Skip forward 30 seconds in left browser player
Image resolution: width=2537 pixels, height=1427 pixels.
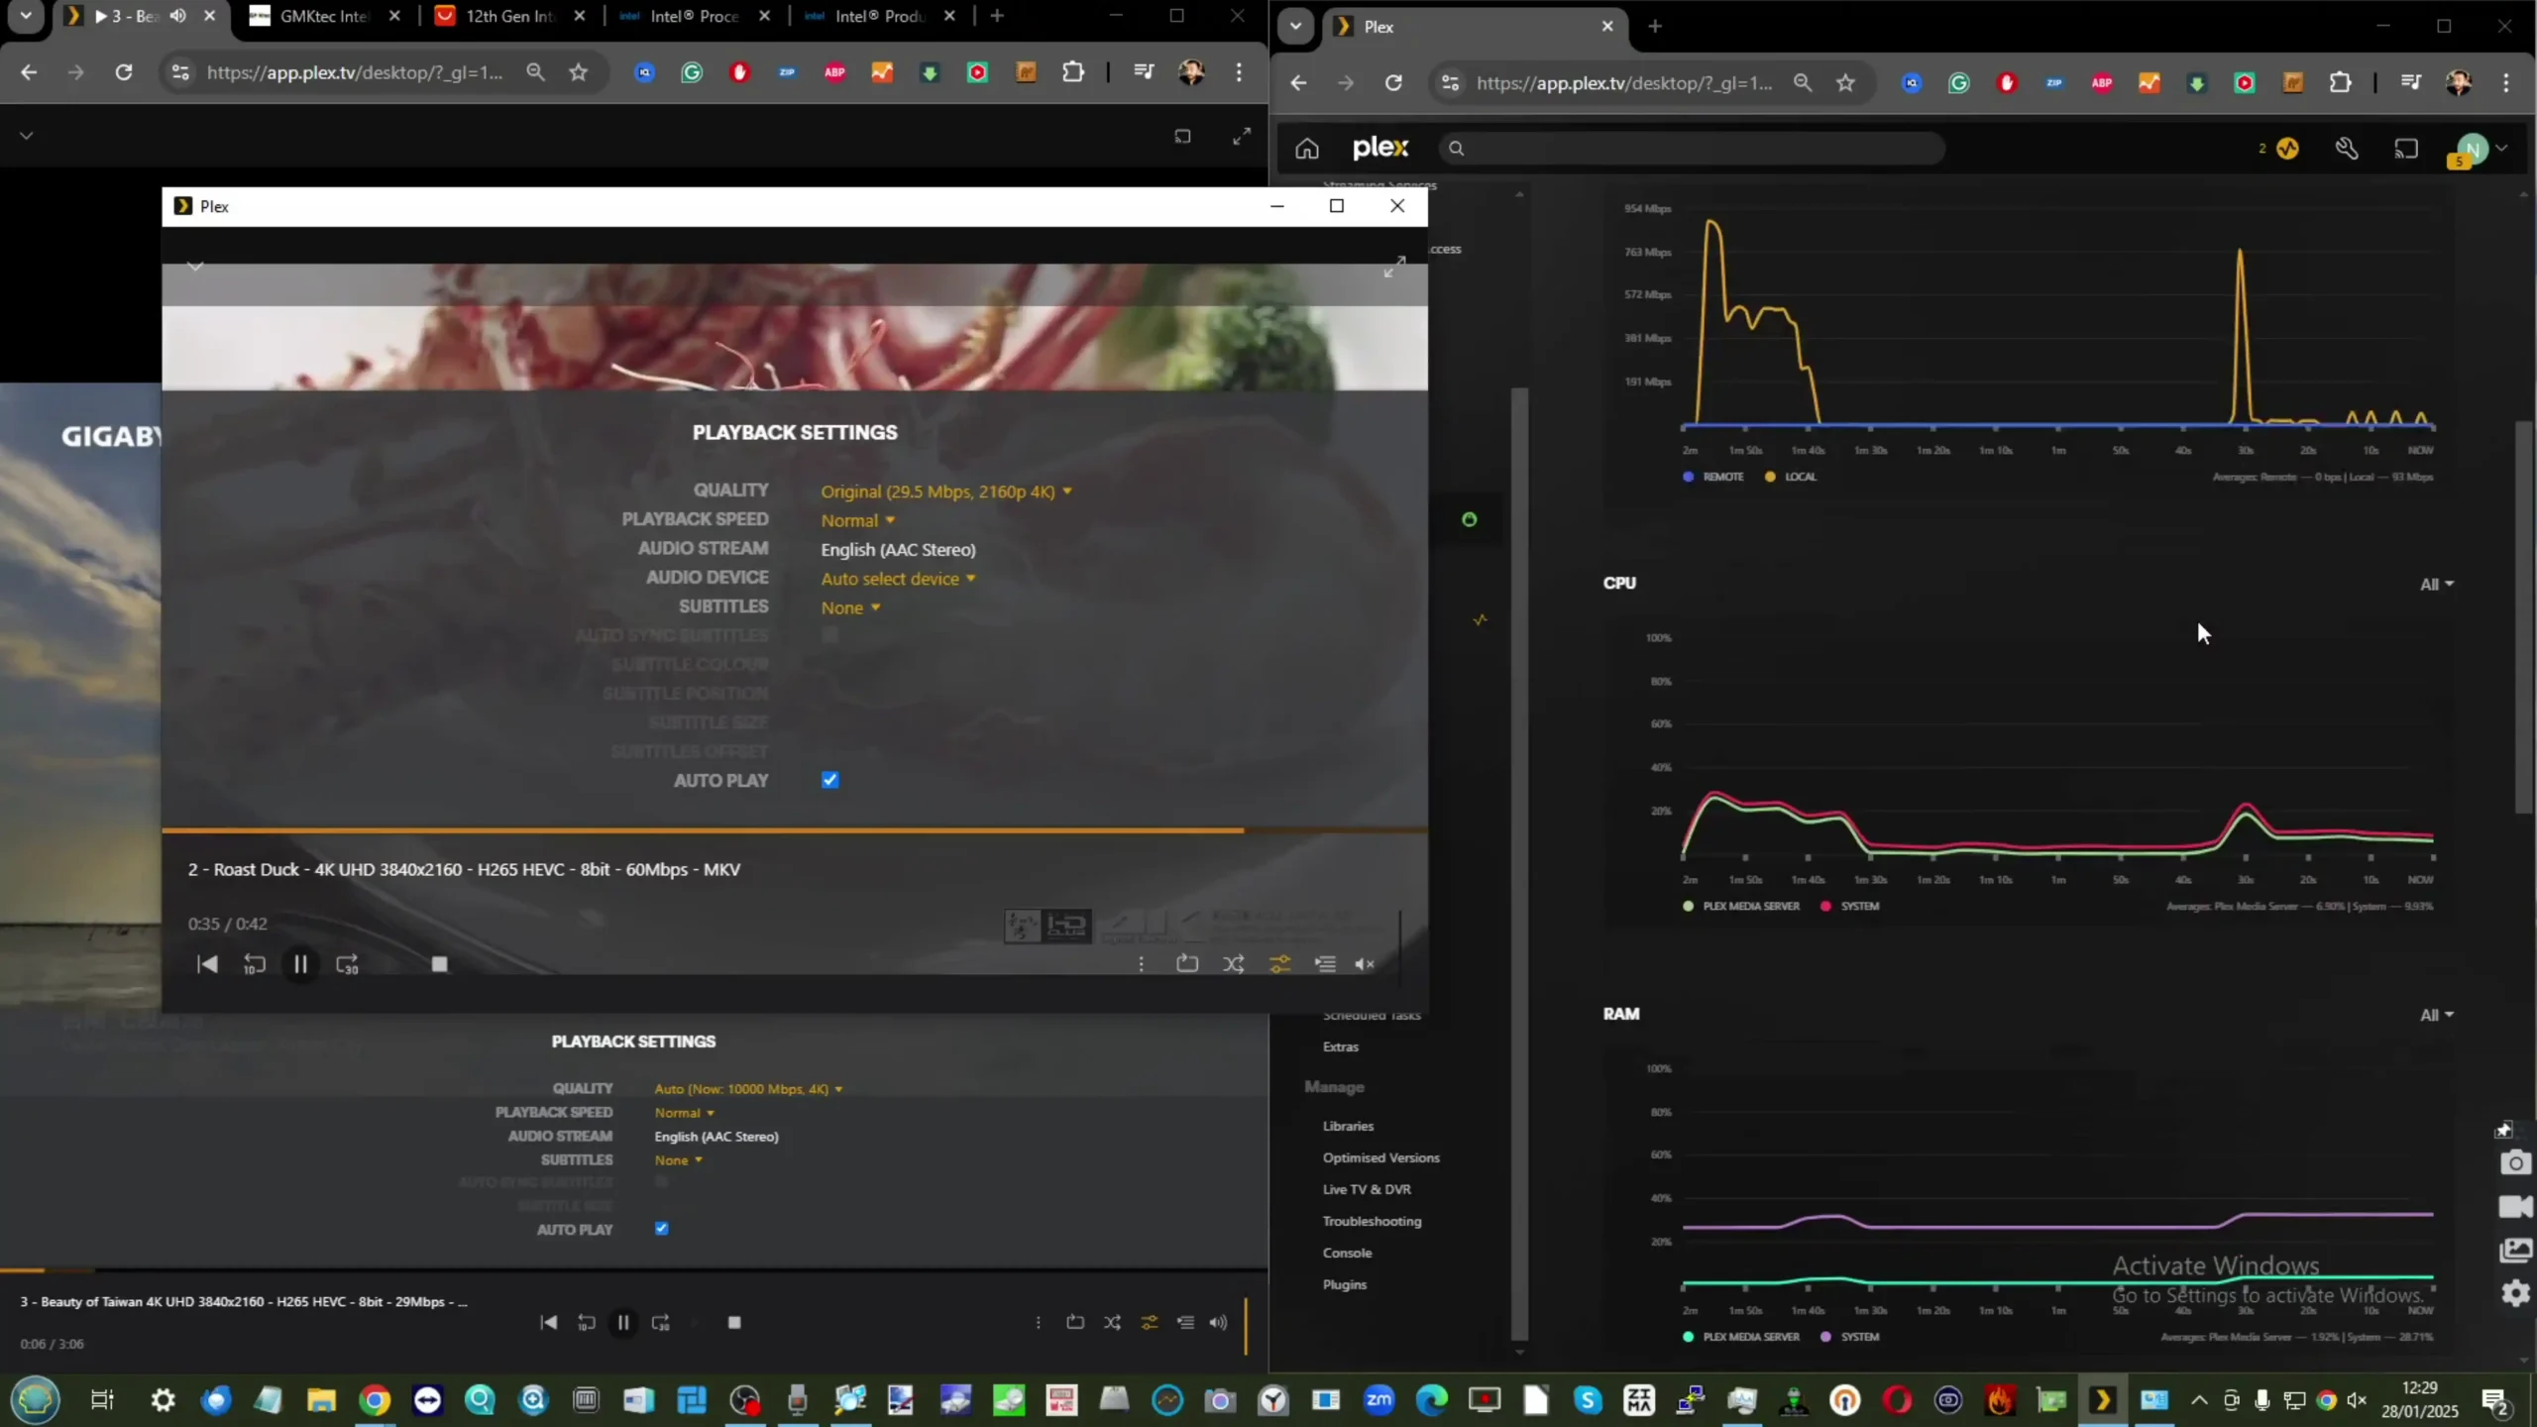coord(661,1322)
